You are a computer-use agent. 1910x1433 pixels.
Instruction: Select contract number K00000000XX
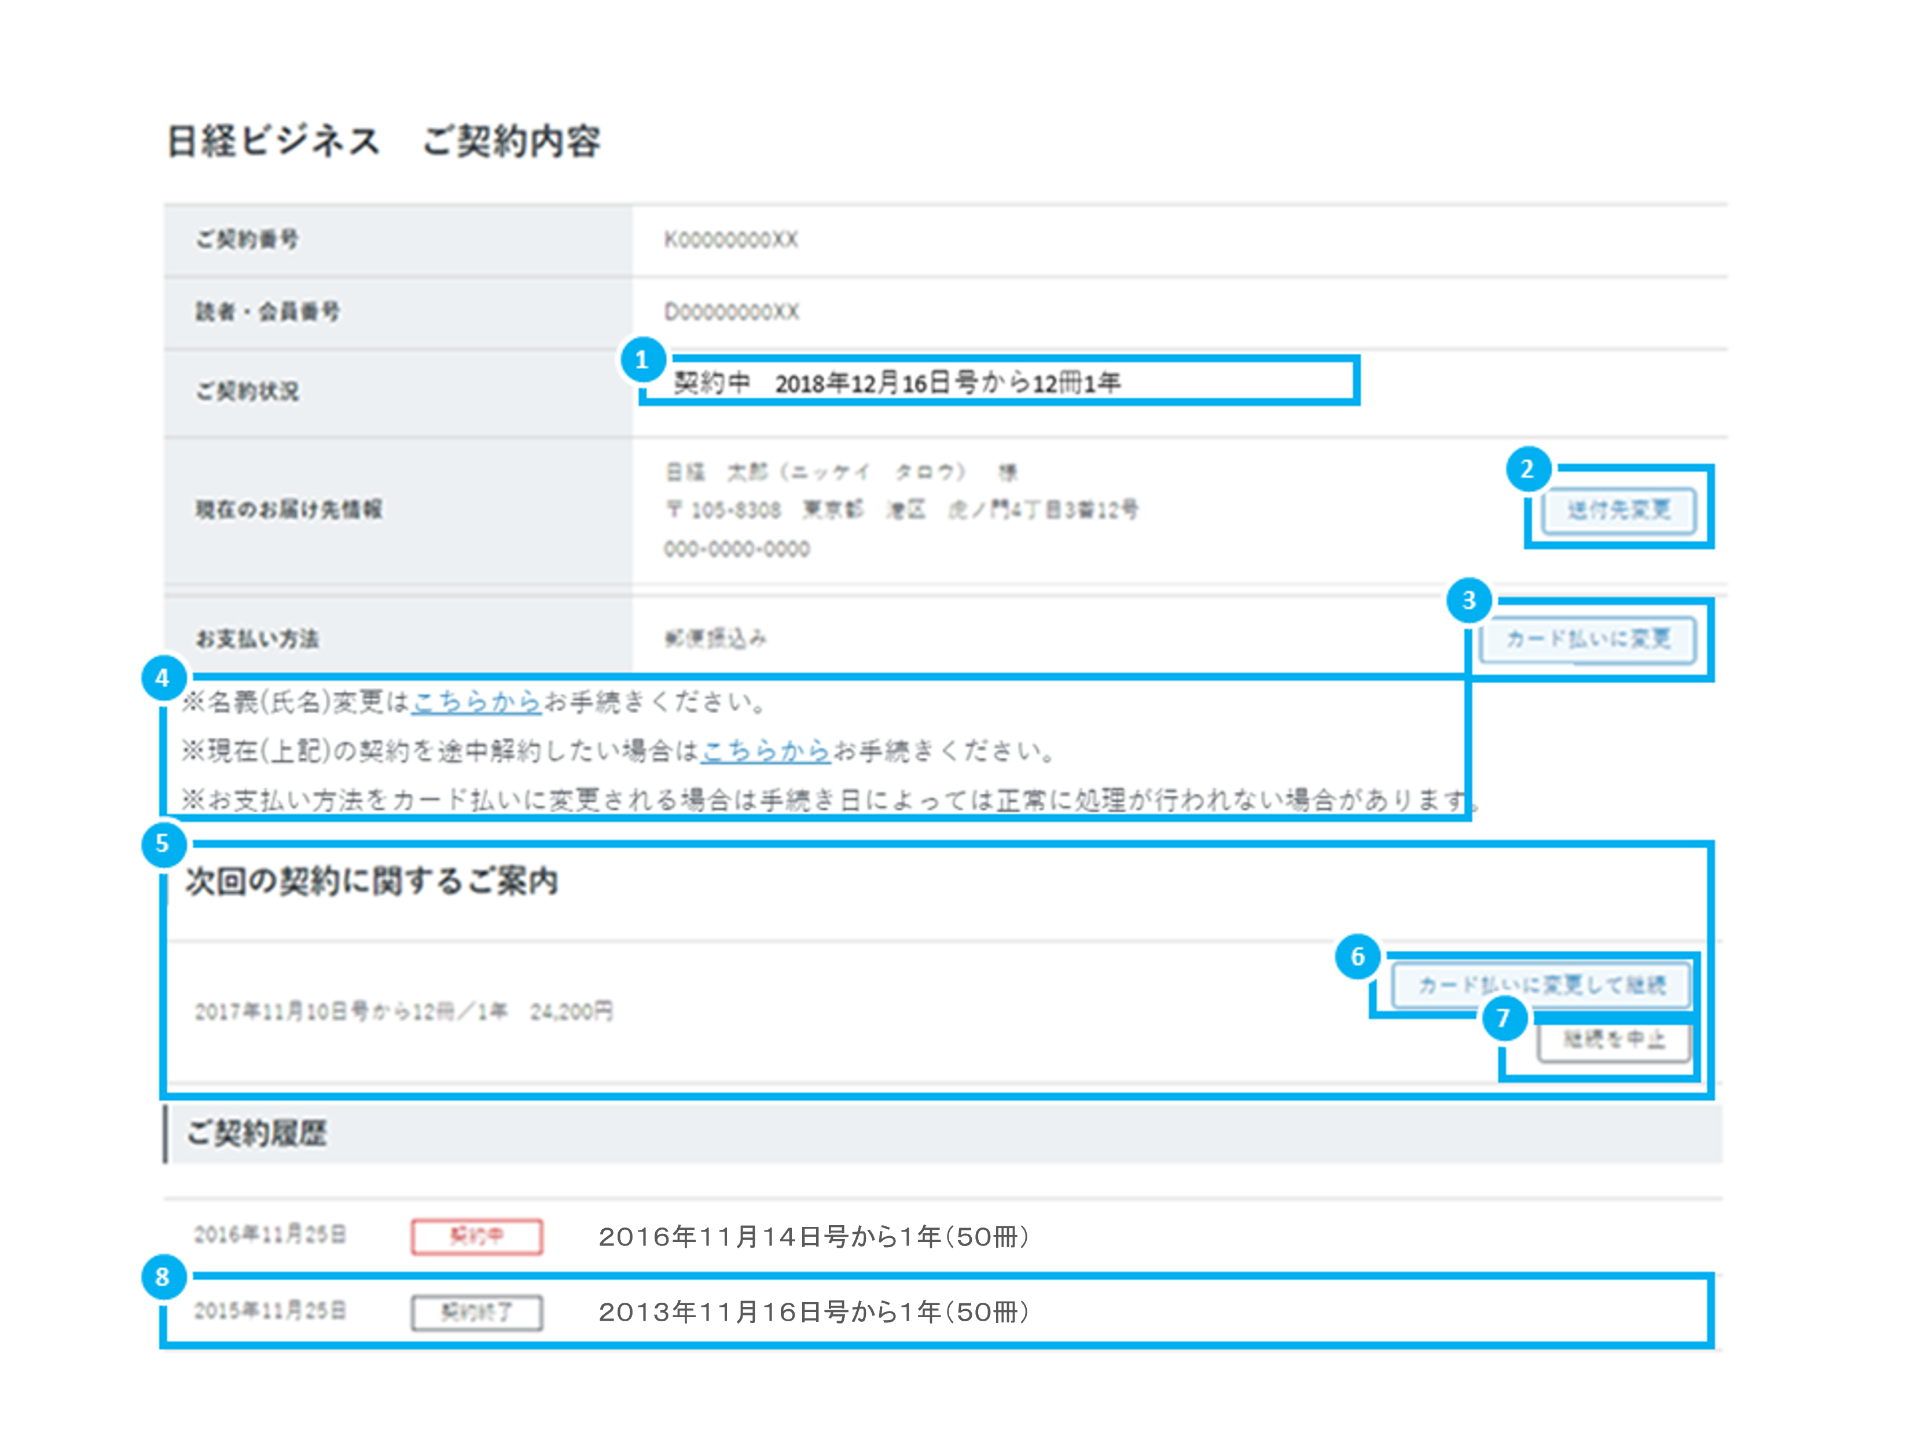(x=730, y=240)
